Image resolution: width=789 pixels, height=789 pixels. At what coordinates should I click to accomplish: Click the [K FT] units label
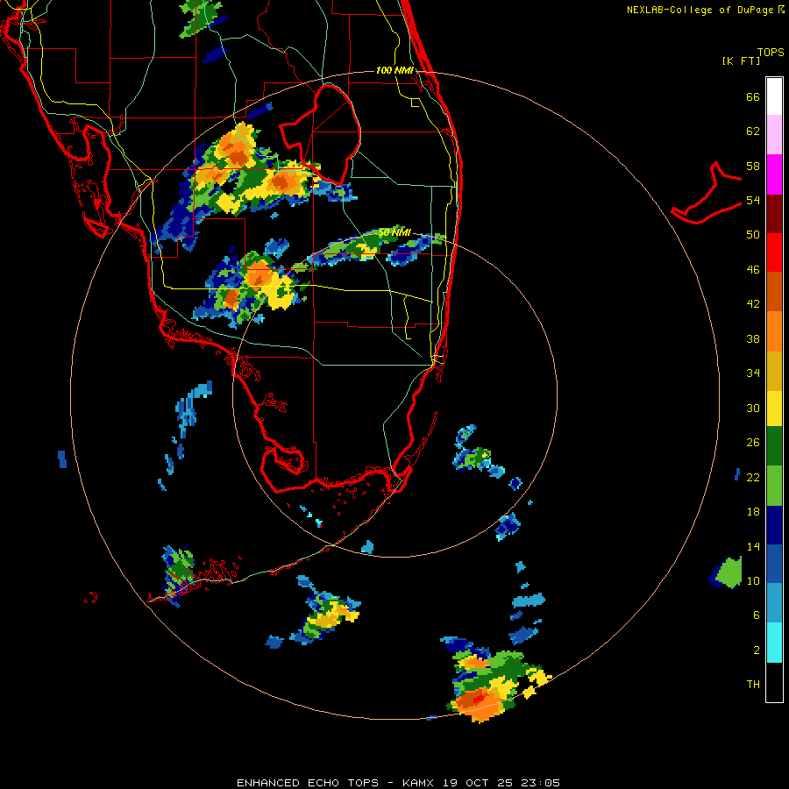click(x=742, y=60)
